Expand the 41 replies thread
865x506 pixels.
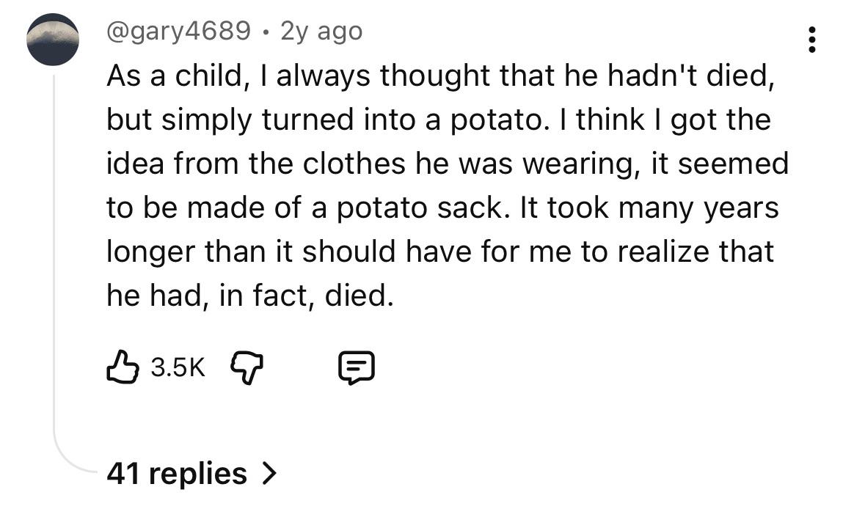191,473
